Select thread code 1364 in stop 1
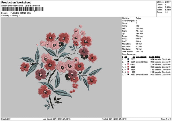The image size is (172, 121). 152,59
